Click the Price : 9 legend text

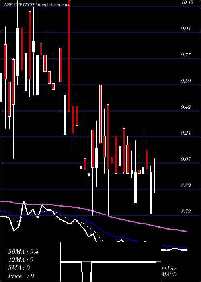(21, 276)
